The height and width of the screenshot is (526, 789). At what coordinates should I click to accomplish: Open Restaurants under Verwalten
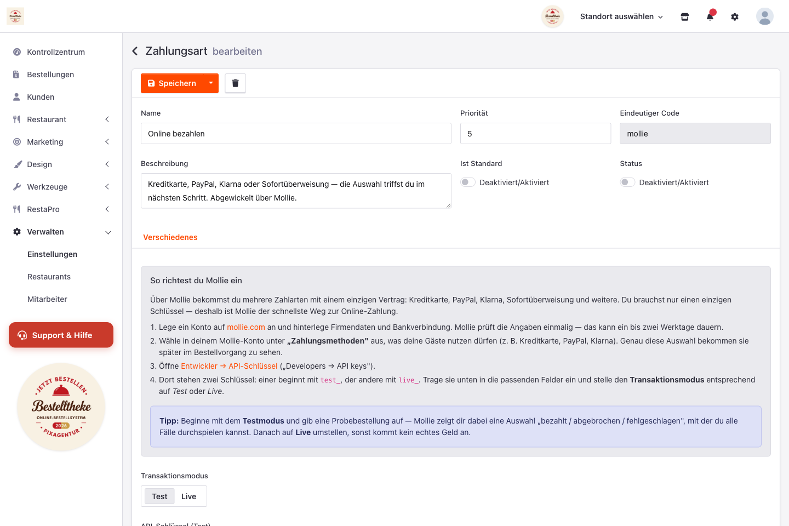coord(49,277)
